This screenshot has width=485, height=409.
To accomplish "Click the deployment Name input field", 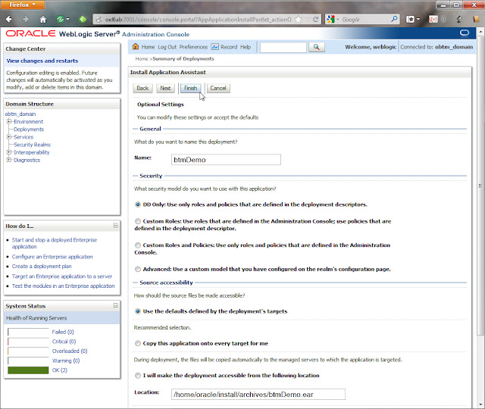I will coord(226,160).
